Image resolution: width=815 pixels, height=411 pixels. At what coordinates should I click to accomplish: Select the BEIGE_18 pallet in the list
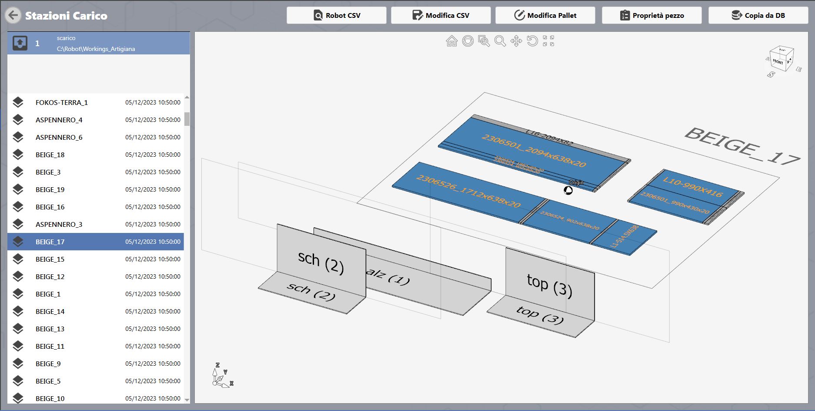pyautogui.click(x=96, y=155)
